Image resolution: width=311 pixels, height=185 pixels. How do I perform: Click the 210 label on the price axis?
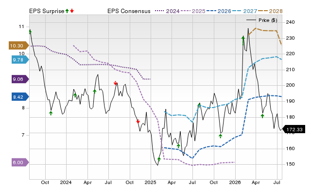pyautogui.click(x=291, y=70)
